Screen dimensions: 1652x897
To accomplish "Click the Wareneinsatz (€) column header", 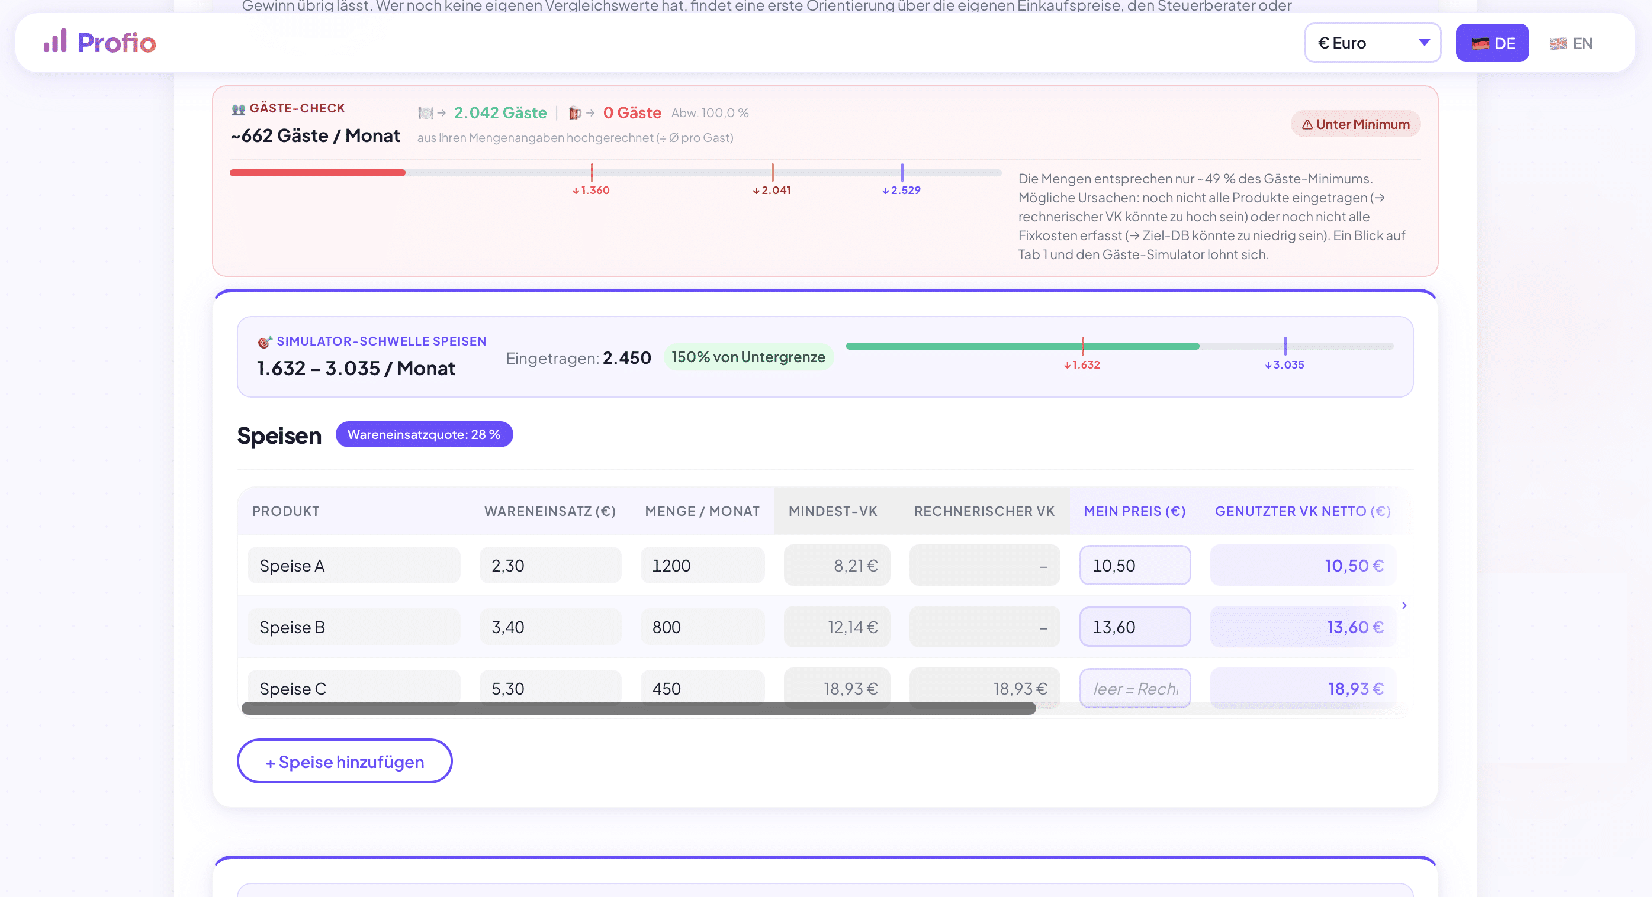I will [x=549, y=511].
